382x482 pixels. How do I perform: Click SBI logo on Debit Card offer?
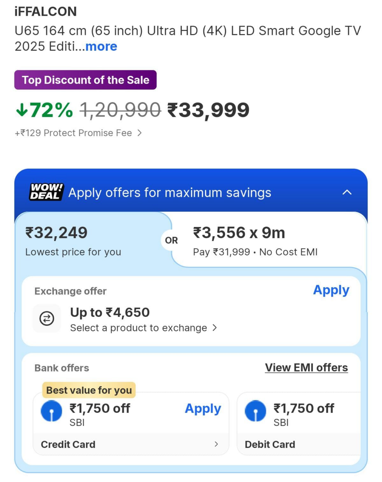256,411
